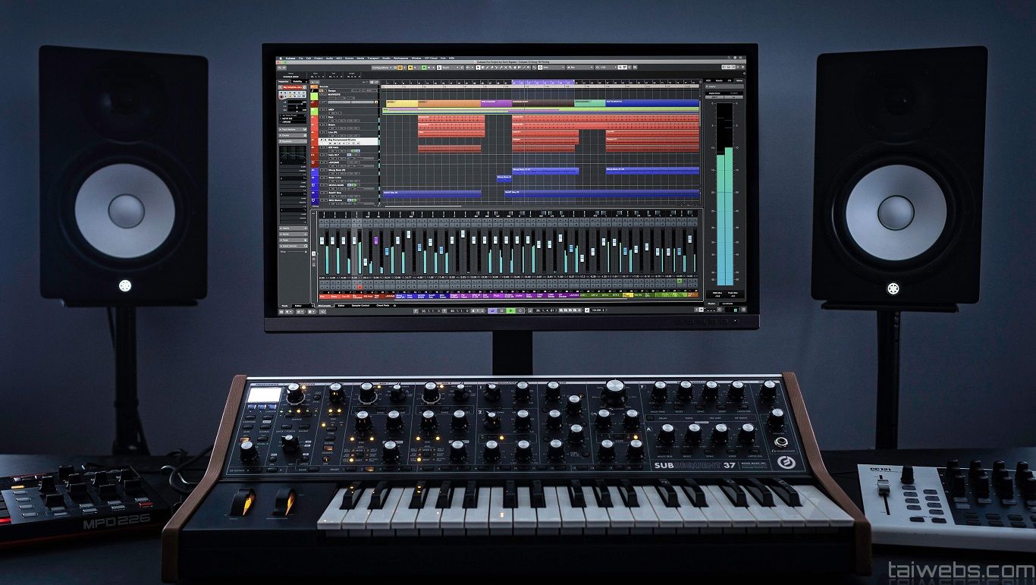Mute the Kick track in track list
The width and height of the screenshot is (1036, 585).
point(320,116)
